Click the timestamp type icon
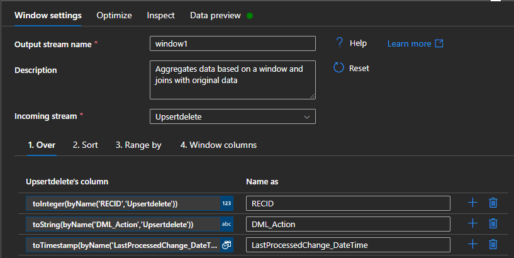 (226, 245)
